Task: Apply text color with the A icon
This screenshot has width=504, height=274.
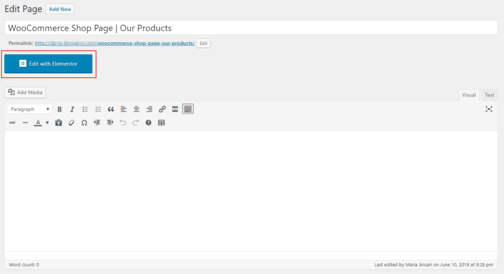Action: point(38,123)
